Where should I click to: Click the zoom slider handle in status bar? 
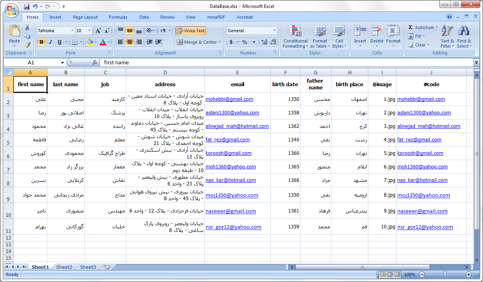pos(445,274)
